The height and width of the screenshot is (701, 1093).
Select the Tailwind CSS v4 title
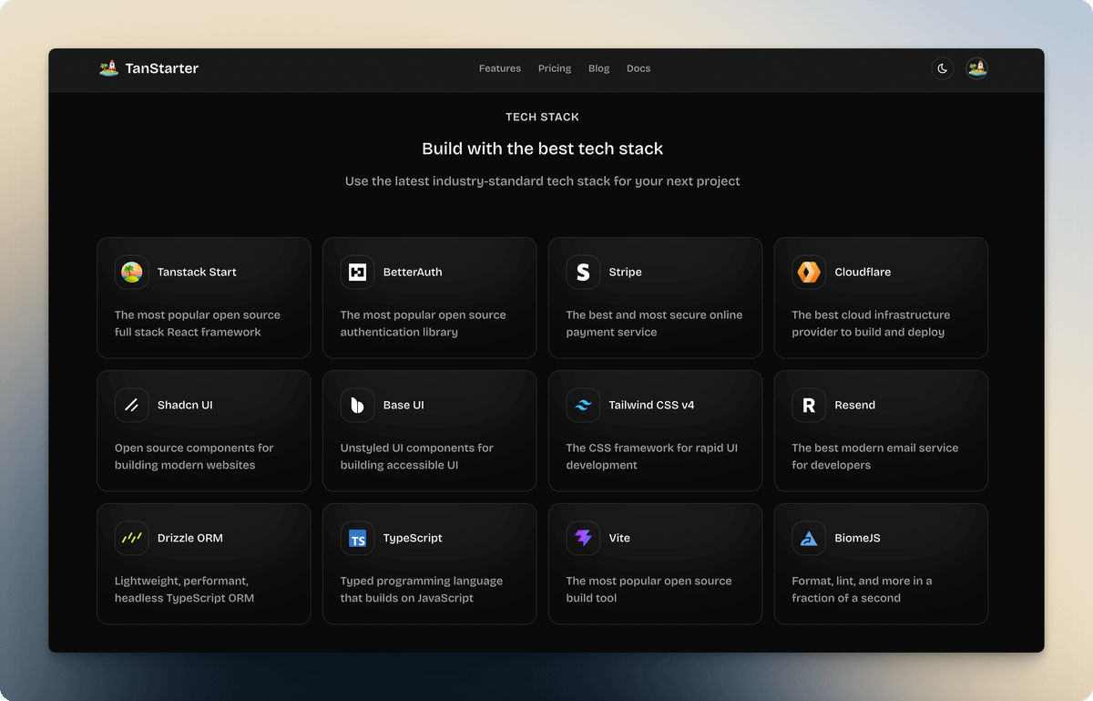651,405
